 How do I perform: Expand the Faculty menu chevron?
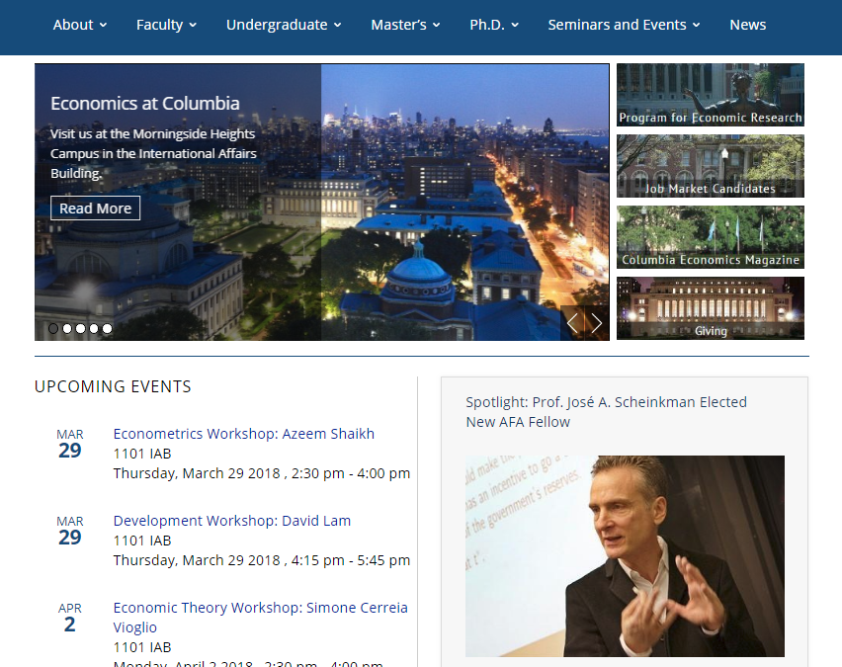[193, 25]
